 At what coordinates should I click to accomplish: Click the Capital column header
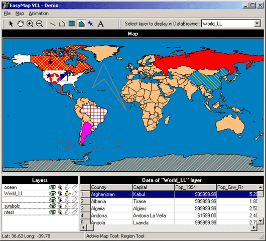click(x=154, y=187)
